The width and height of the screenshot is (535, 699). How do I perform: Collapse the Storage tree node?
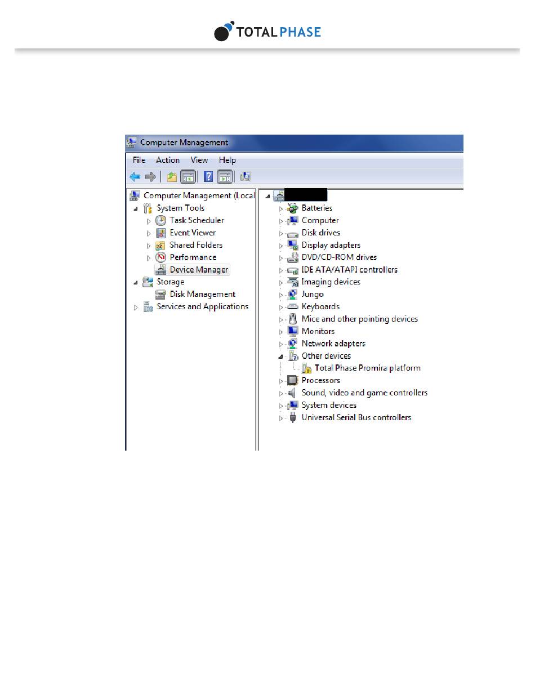pyautogui.click(x=136, y=282)
